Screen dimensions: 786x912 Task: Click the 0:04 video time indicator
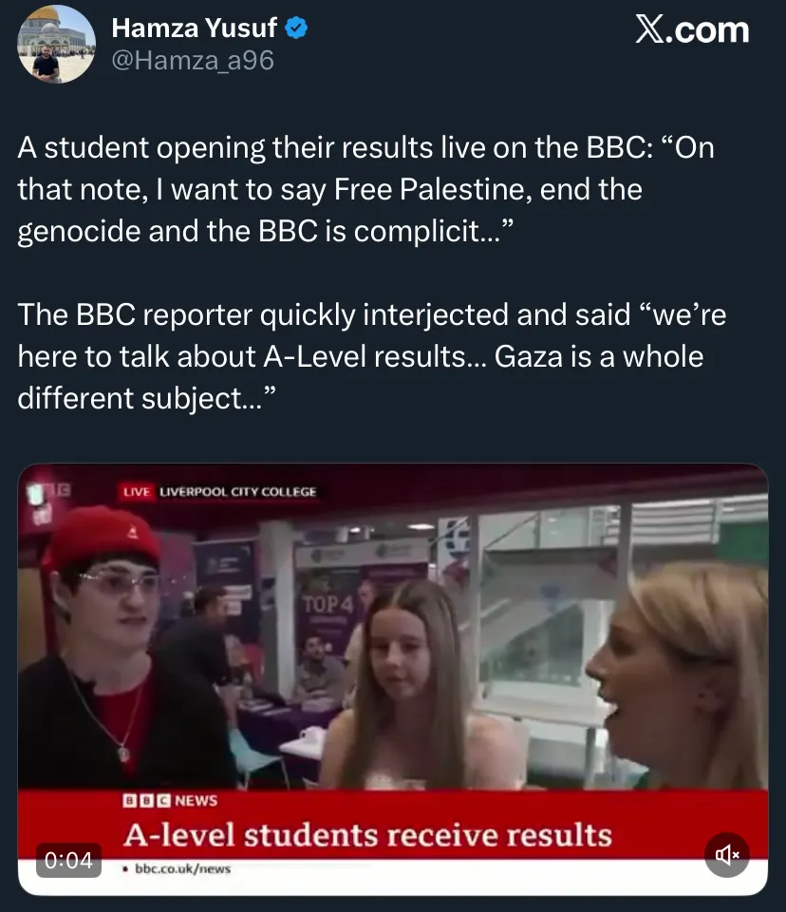tap(69, 860)
